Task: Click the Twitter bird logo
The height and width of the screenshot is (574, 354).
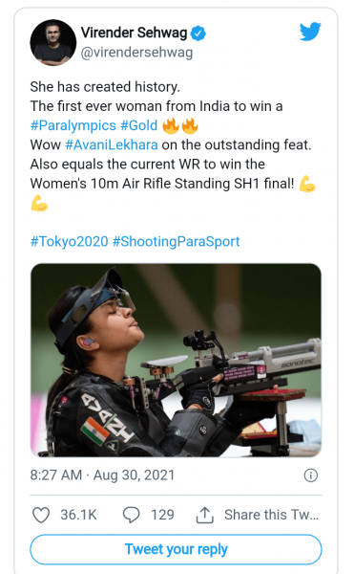Action: coord(310,32)
